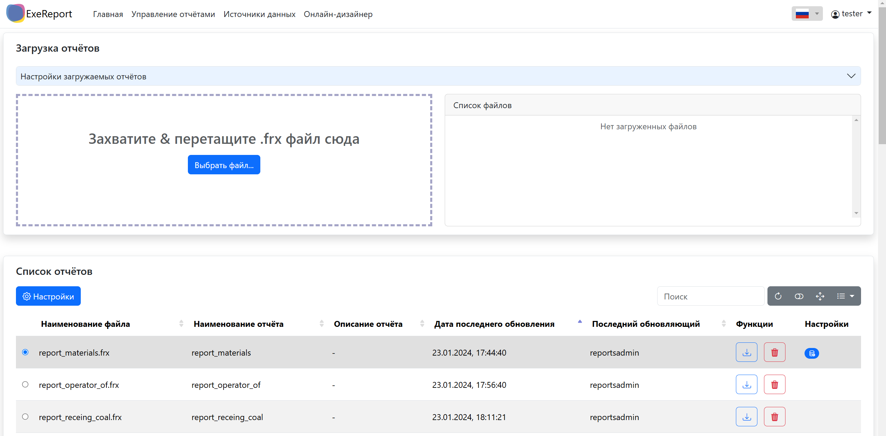The width and height of the screenshot is (886, 436).
Task: Select the report_operator_of.frx radio button
Action: [25, 384]
